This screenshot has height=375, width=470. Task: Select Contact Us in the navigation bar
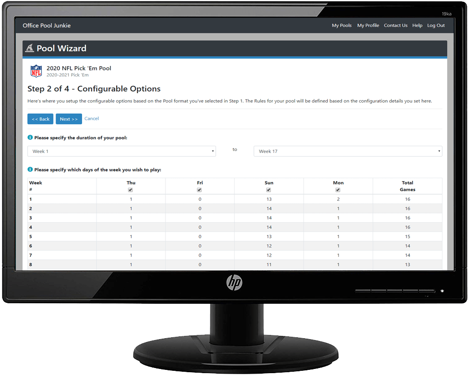pos(396,25)
